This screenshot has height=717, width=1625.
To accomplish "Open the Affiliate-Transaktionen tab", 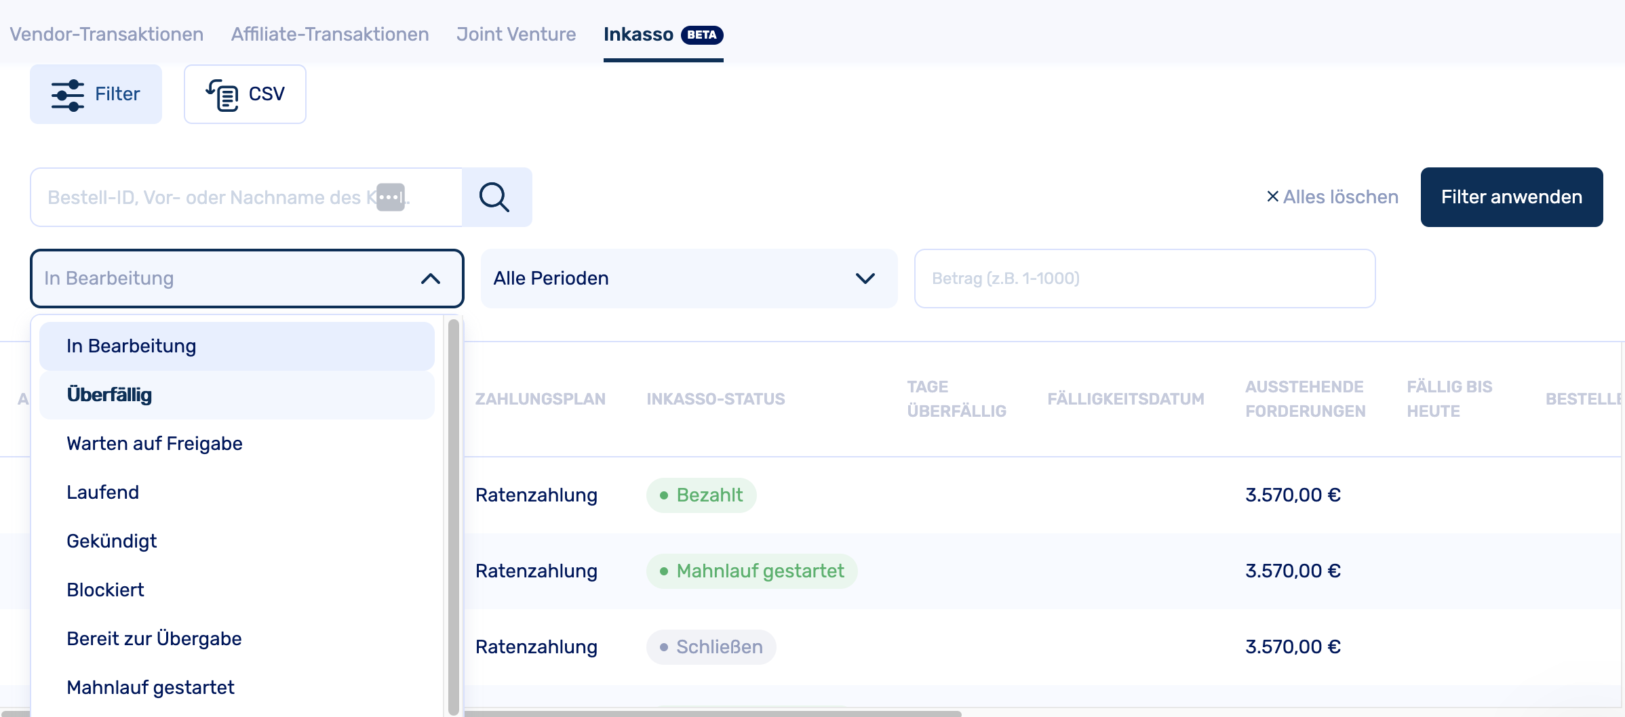I will coord(330,35).
